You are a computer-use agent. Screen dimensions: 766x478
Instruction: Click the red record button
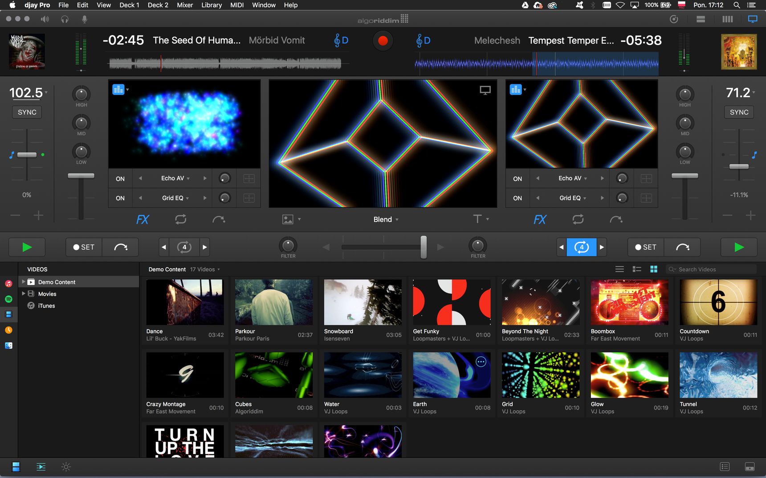383,41
